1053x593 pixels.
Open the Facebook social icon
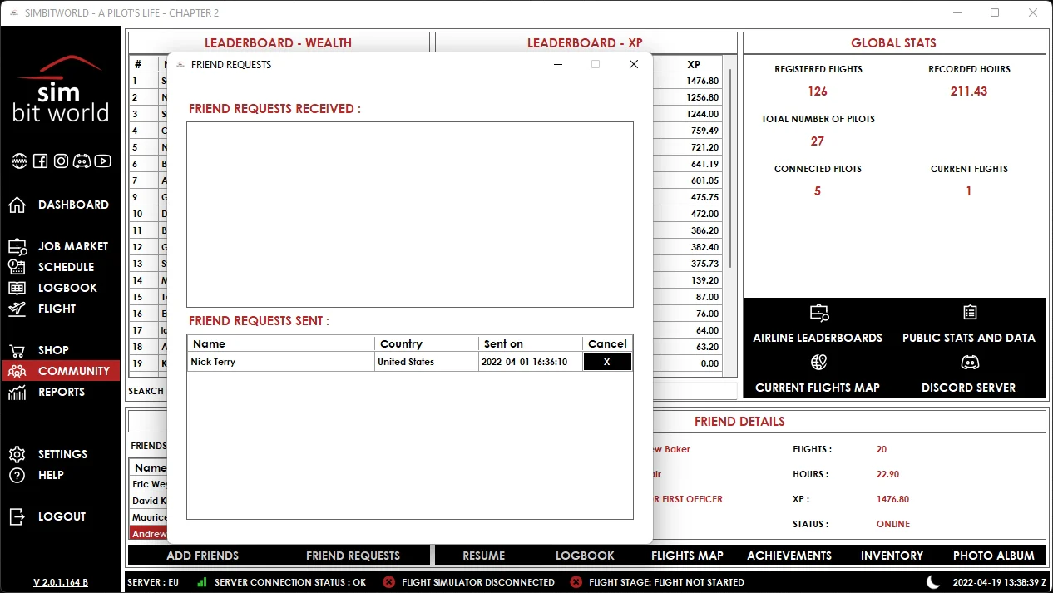40,161
